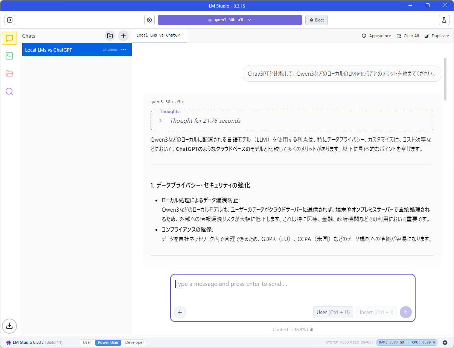This screenshot has width=454, height=348.
Task: Click the 'Thought for 21.75 seconds' text
Action: pos(205,121)
